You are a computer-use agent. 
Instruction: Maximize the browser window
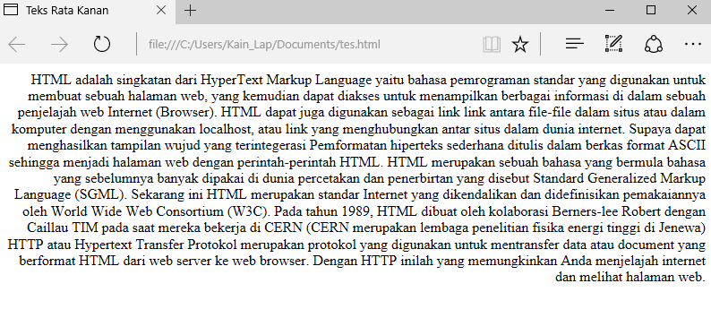click(651, 10)
